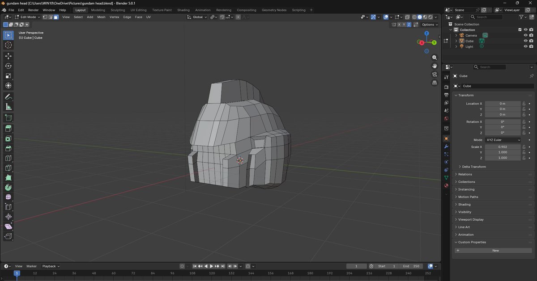537x281 pixels.
Task: Hide the Cube object in viewport
Action: coord(525,41)
